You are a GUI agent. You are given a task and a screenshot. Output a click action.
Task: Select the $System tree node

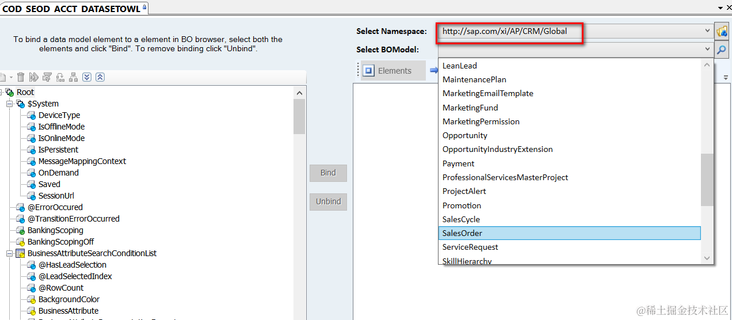[x=43, y=104]
